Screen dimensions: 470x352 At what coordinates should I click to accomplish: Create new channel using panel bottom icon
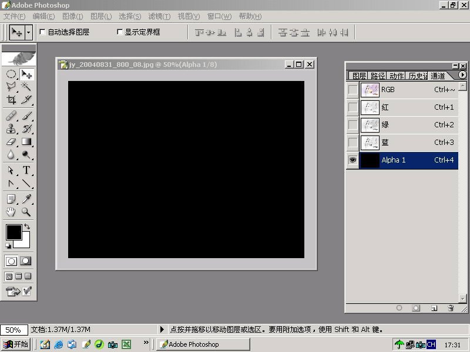(x=434, y=307)
